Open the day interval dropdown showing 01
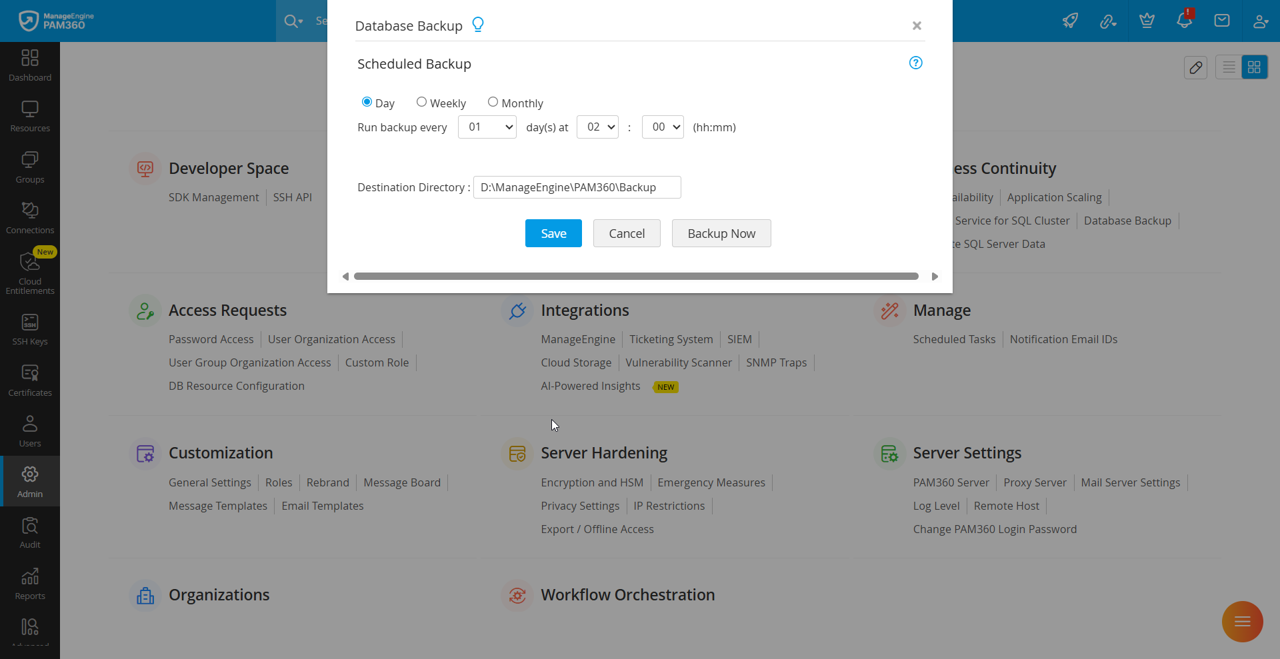1280x659 pixels. click(x=487, y=127)
